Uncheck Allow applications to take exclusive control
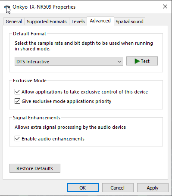Image resolution: width=172 pixels, height=196 pixels. coord(17,92)
